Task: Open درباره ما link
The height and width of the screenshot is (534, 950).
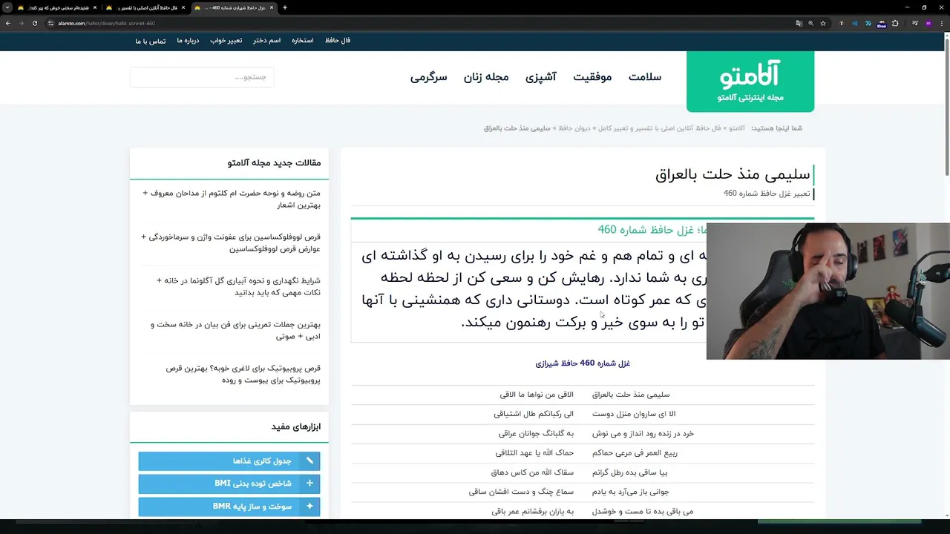Action: [188, 40]
